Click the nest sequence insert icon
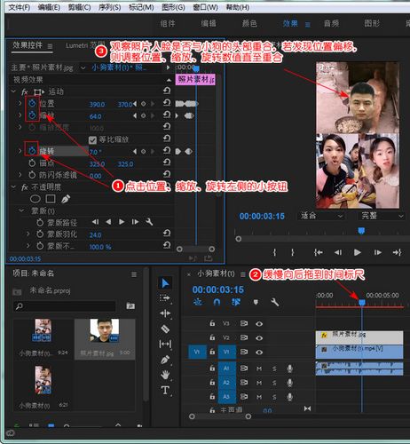The height and width of the screenshot is (444, 410). [197, 302]
